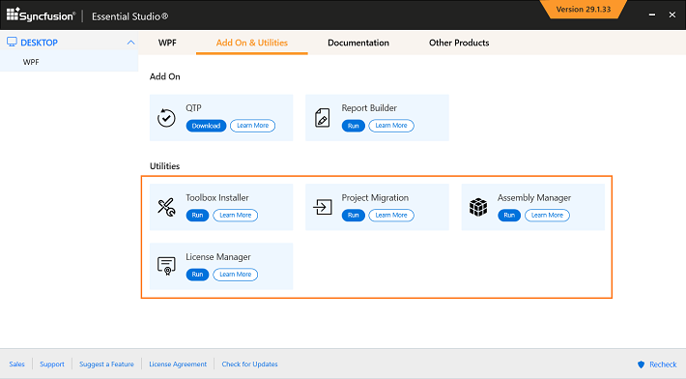Click the DESKTOP section header label
This screenshot has width=686, height=379.
39,43
